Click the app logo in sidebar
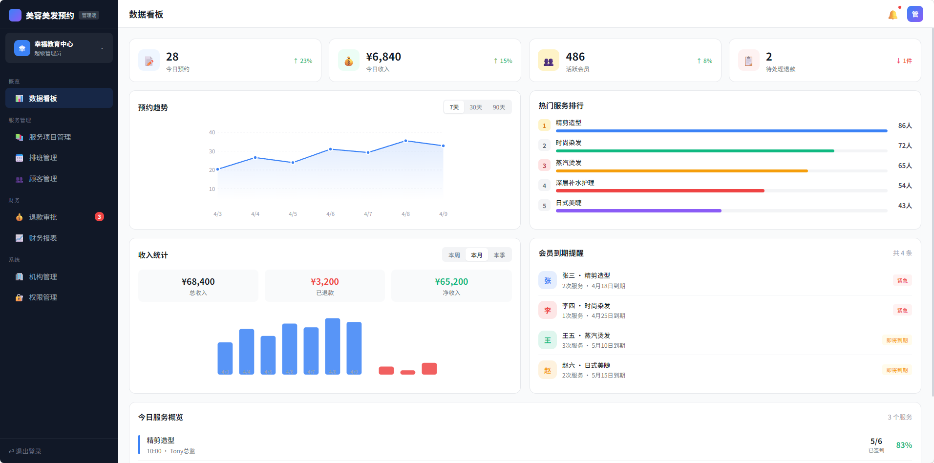The height and width of the screenshot is (463, 934). tap(15, 15)
